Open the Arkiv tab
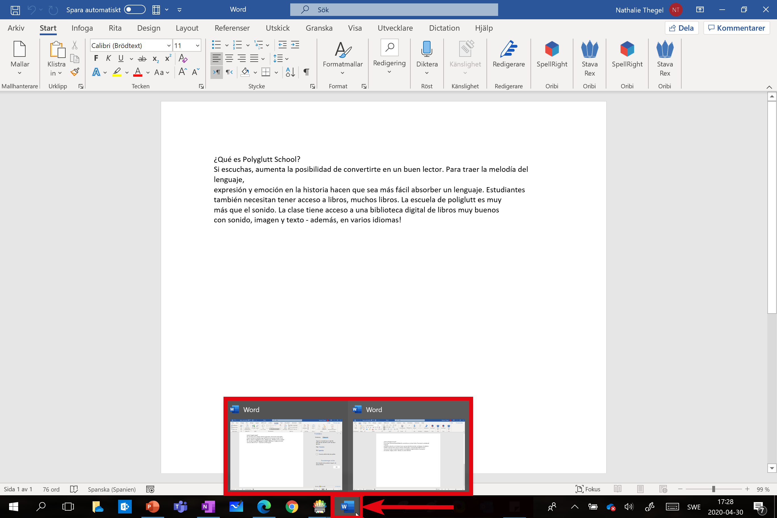The image size is (777, 518). (x=16, y=28)
